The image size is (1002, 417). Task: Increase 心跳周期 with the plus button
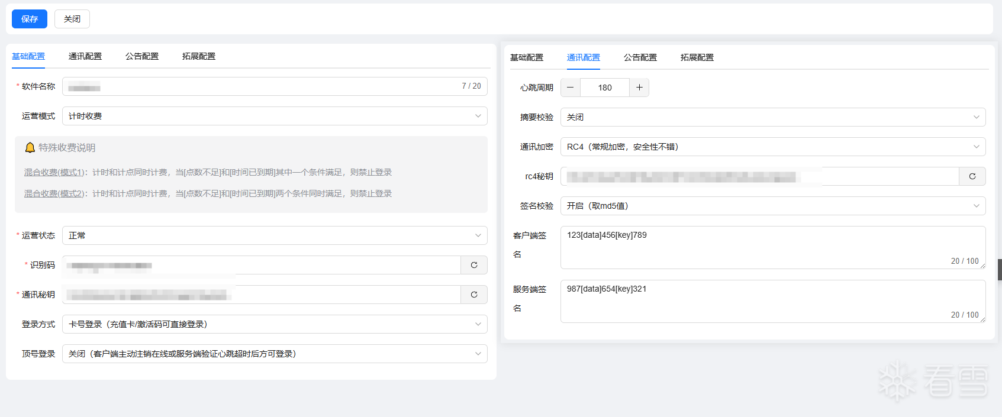[x=639, y=88]
